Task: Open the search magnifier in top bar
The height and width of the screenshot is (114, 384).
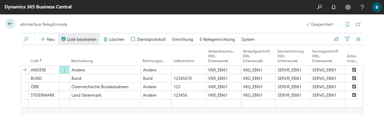Action: click(x=319, y=7)
